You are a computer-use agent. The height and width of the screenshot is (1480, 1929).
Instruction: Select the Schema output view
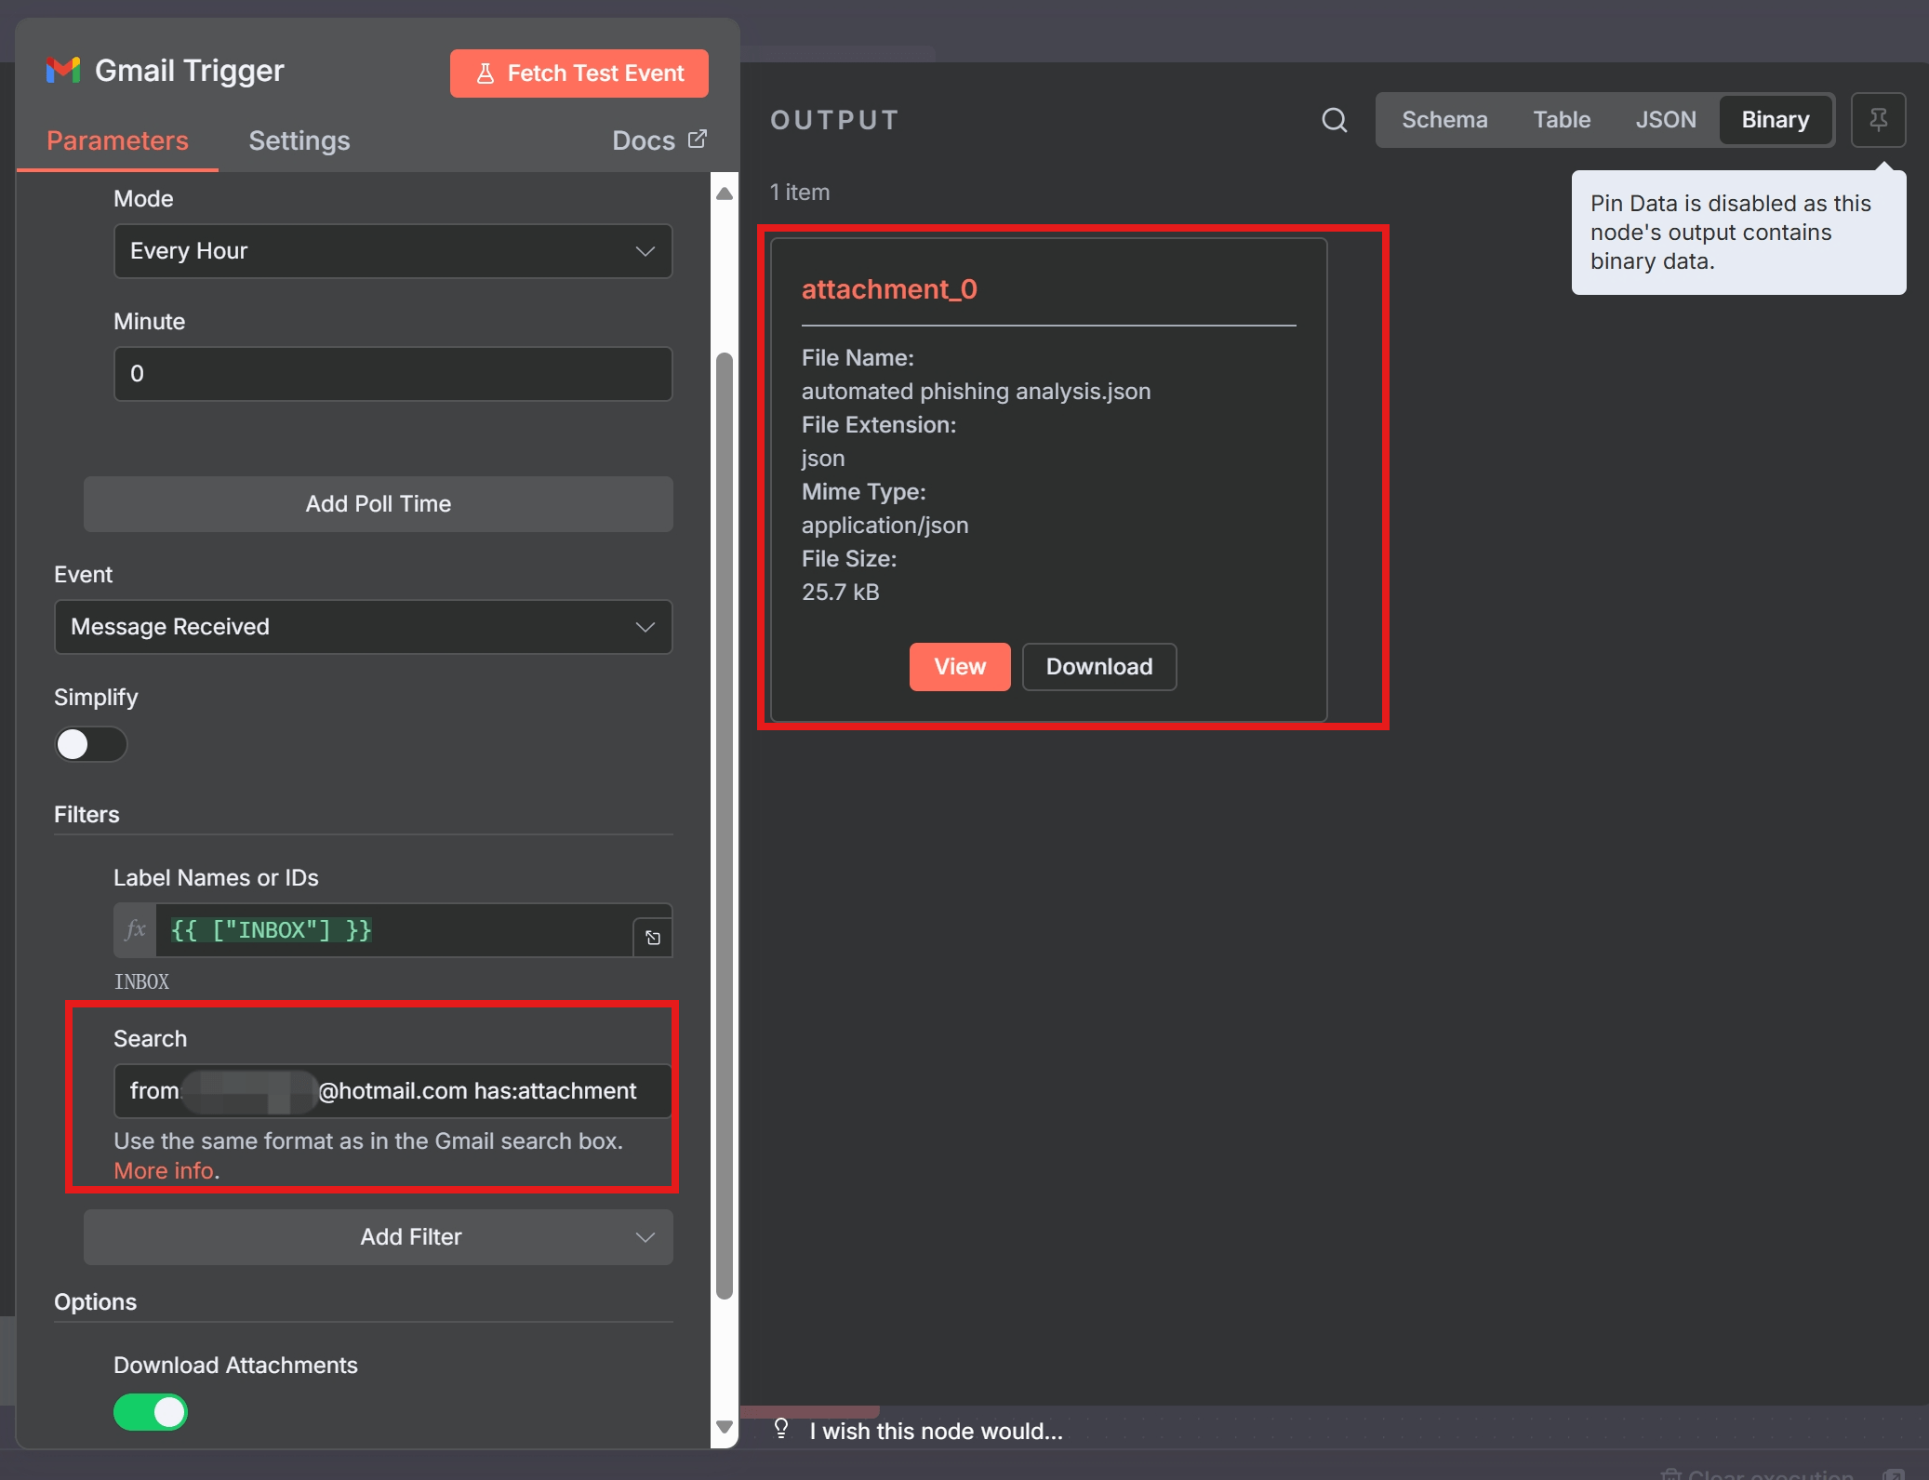click(x=1444, y=120)
